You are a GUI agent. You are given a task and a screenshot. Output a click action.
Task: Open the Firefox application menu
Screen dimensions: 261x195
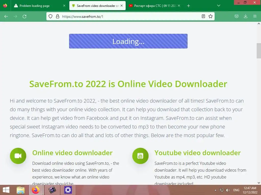coord(255,16)
